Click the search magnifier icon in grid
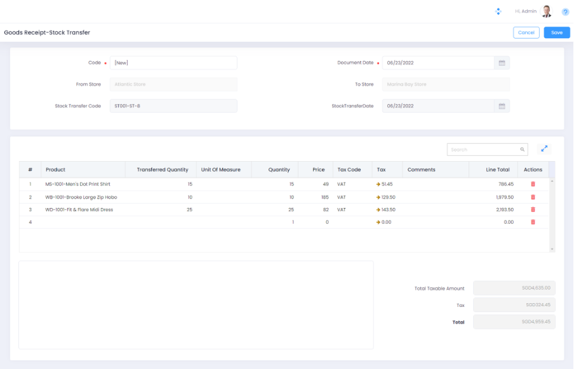This screenshot has width=574, height=369. click(523, 150)
